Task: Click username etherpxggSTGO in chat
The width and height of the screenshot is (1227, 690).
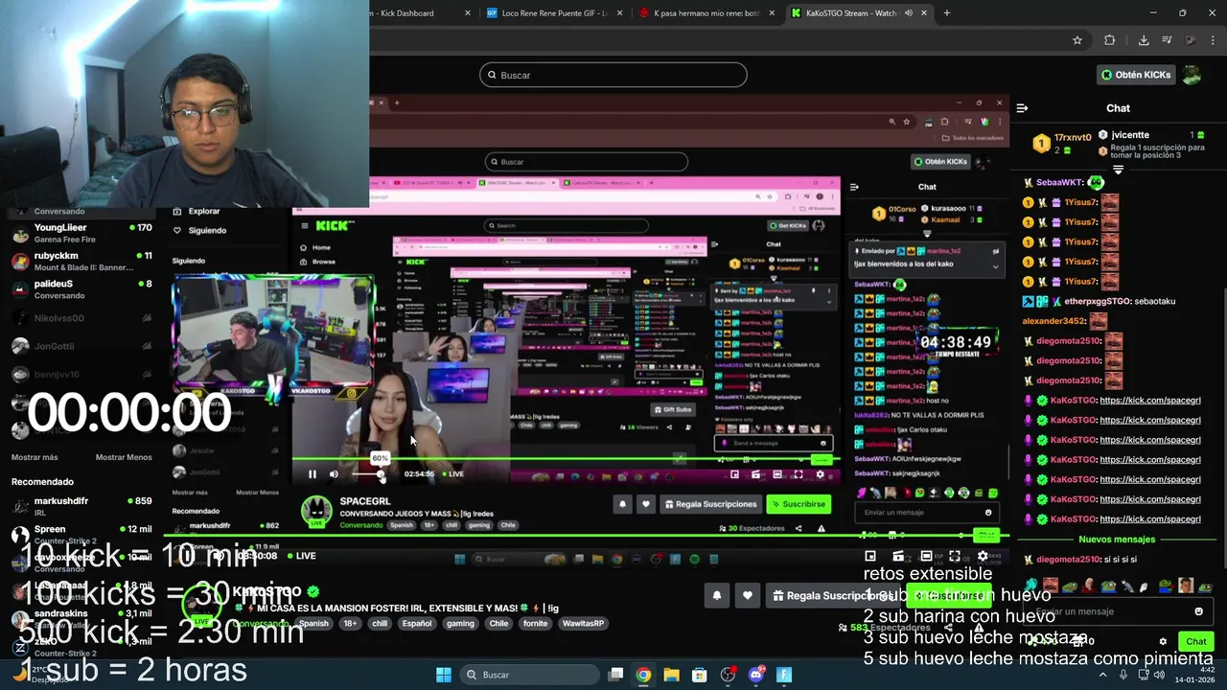Action: point(1098,301)
